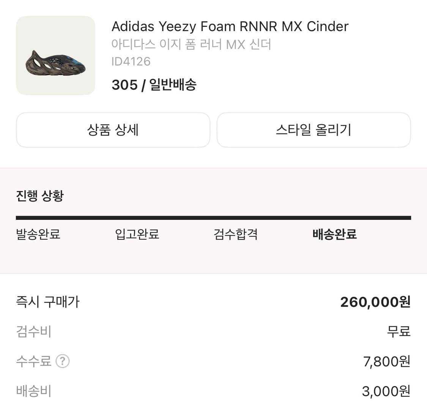The image size is (427, 406).
Task: Click the 진행 상황 section header
Action: (39, 196)
